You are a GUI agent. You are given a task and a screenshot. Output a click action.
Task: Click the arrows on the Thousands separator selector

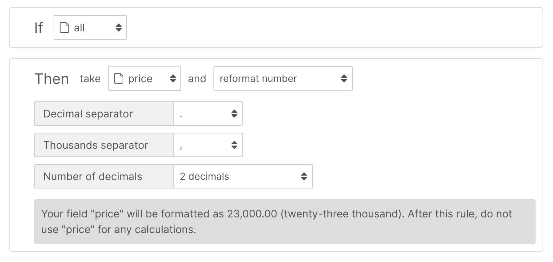pyautogui.click(x=234, y=145)
